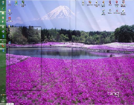Open the Windows Start orb
The width and height of the screenshot is (134, 105).
[x=3, y=3]
